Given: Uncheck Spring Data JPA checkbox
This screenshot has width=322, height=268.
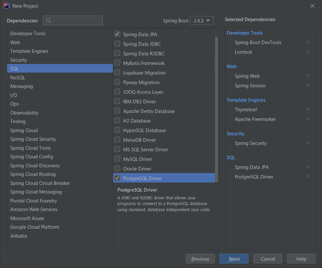Looking at the screenshot, I should [117, 34].
